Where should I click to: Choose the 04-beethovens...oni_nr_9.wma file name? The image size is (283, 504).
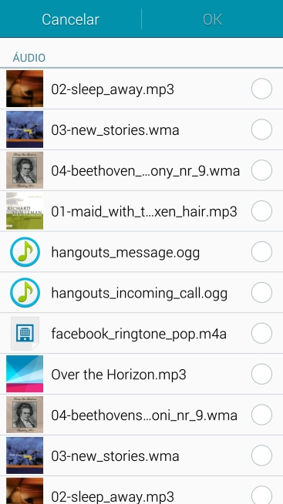click(144, 415)
